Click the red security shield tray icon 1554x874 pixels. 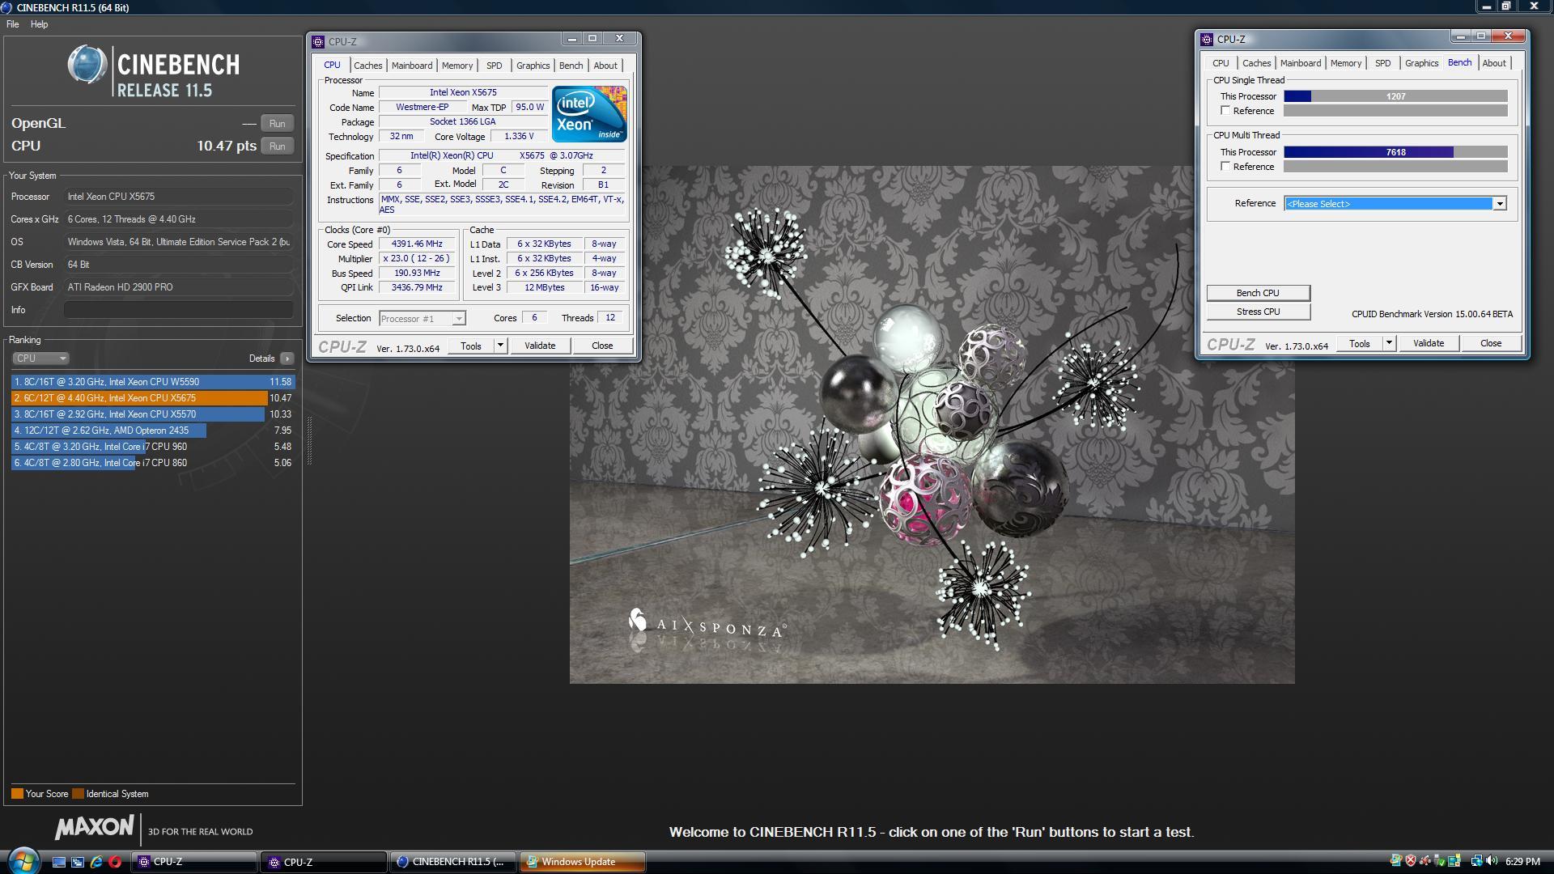[1411, 861]
